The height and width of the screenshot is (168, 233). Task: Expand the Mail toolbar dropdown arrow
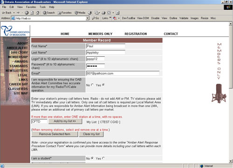click(x=99, y=13)
